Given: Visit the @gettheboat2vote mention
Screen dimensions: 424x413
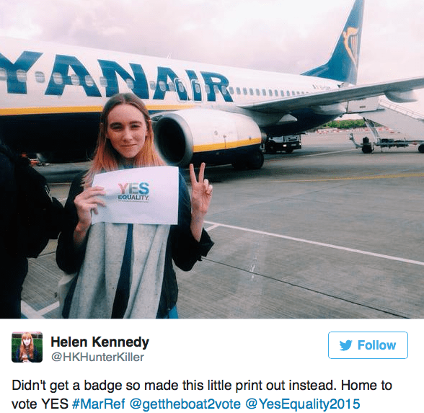Looking at the screenshot, I should coord(185,404).
